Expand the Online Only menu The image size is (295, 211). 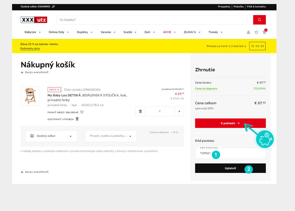click(x=59, y=32)
